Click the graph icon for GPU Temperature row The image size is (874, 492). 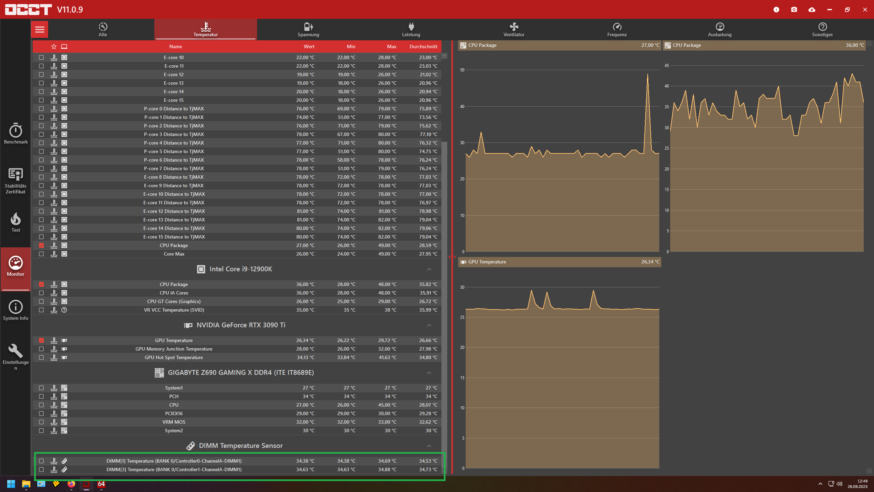54,340
